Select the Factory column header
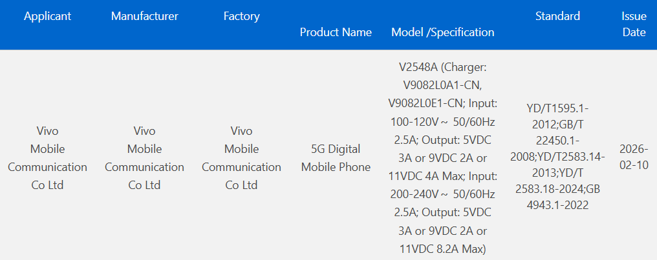 pos(241,16)
